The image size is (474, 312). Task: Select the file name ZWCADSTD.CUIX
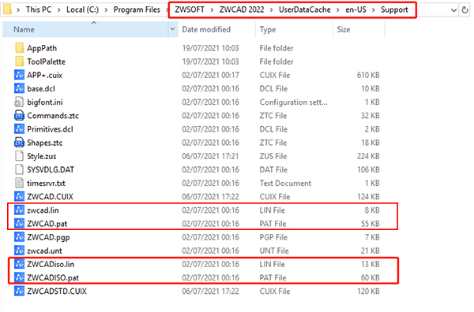(57, 292)
